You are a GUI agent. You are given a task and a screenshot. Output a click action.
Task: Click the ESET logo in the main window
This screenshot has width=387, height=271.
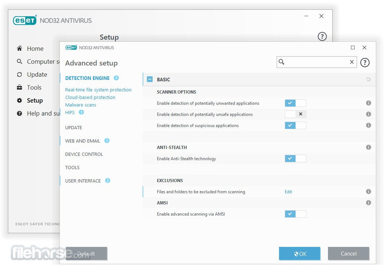(25, 20)
